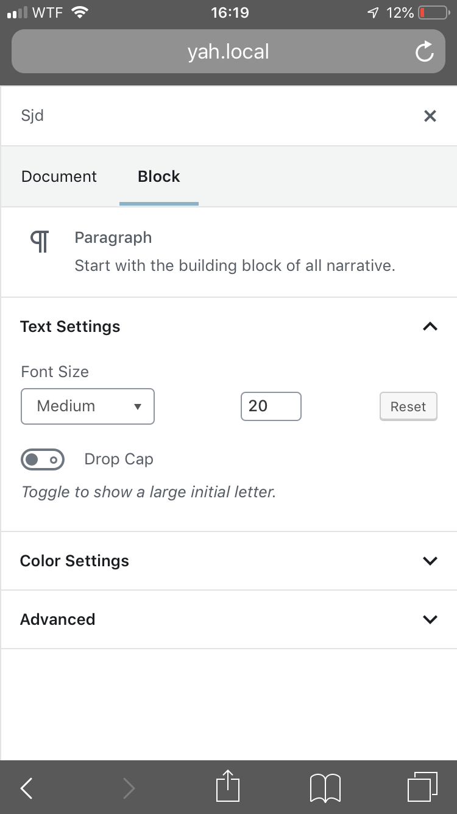This screenshot has width=457, height=814.
Task: Tap the Safari back arrow
Action: pos(26,788)
